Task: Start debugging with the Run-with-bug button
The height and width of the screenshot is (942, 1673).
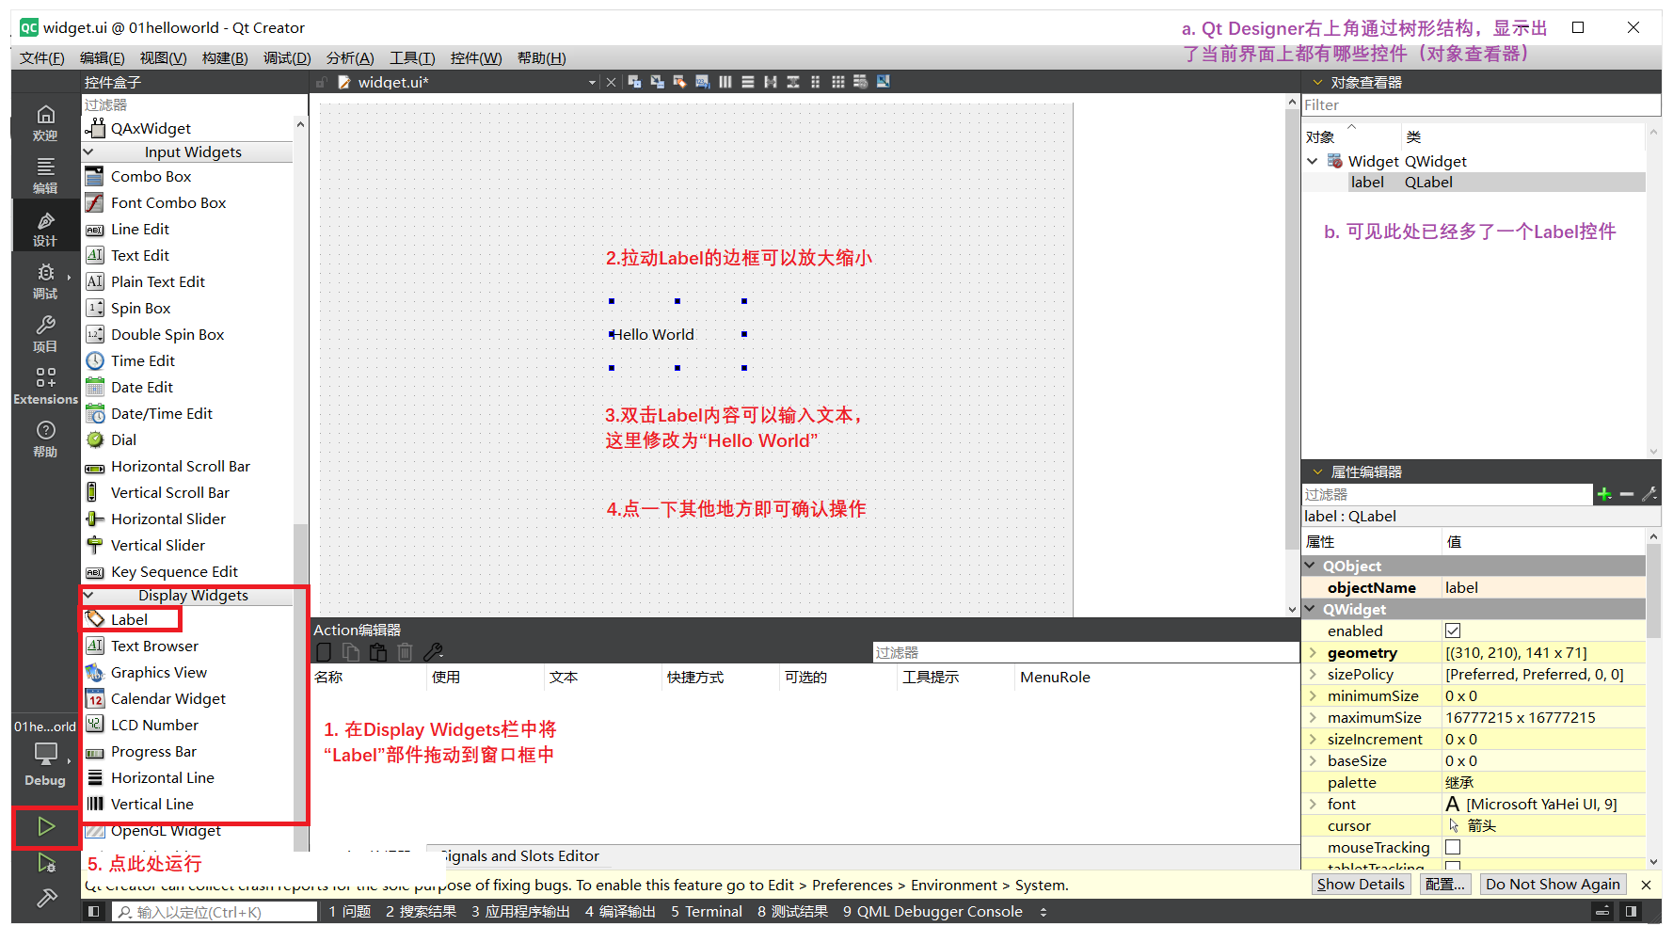Action: click(x=46, y=863)
